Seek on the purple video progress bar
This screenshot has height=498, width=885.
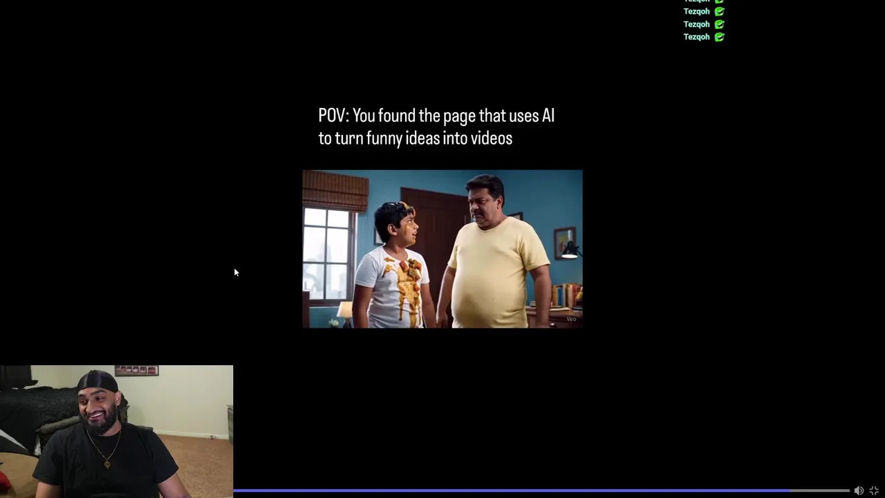click(x=541, y=490)
